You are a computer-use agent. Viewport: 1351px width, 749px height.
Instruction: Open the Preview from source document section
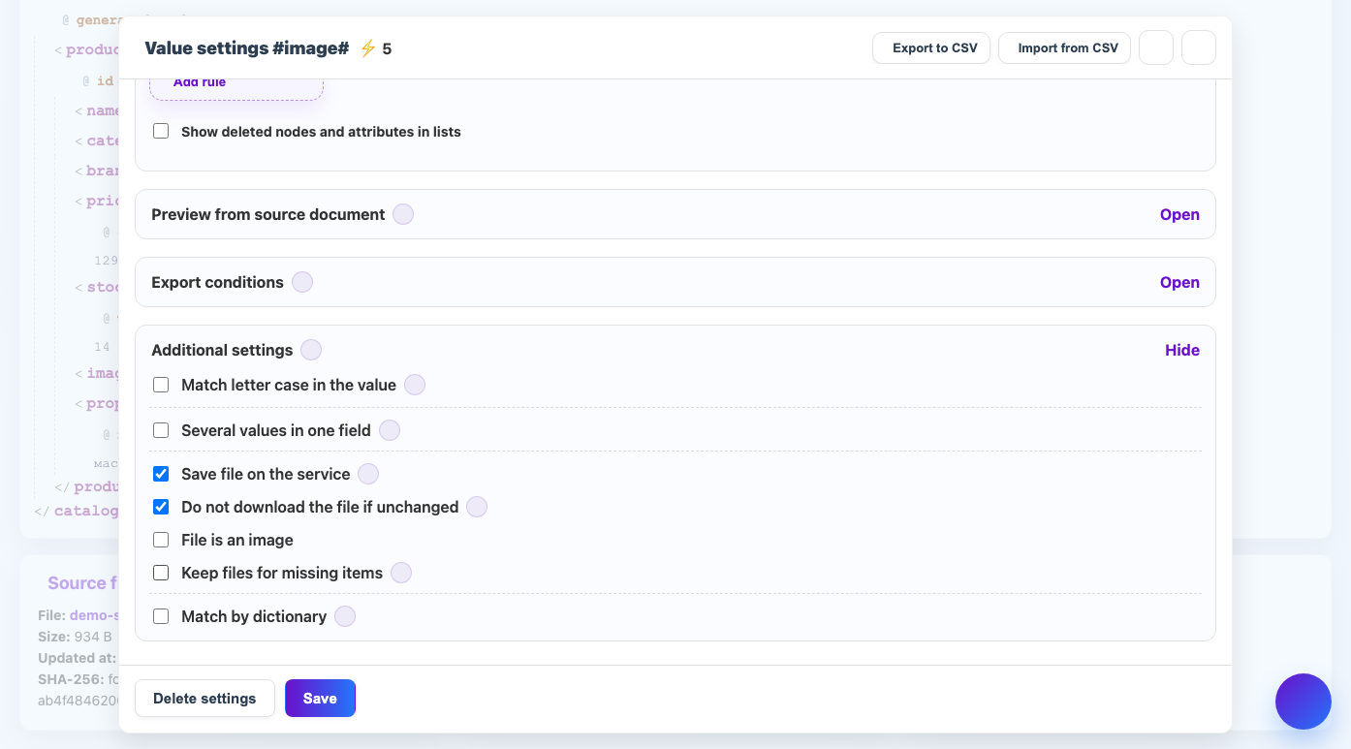pyautogui.click(x=1179, y=214)
